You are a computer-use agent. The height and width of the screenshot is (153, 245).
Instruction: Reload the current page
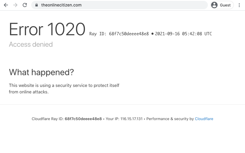pyautogui.click(x=25, y=5)
